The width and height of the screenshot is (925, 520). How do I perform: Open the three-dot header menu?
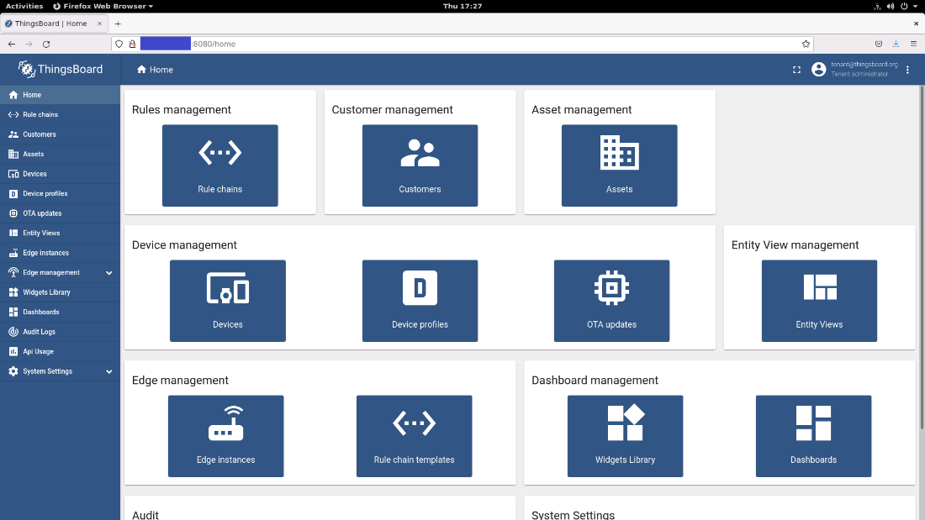pyautogui.click(x=907, y=70)
